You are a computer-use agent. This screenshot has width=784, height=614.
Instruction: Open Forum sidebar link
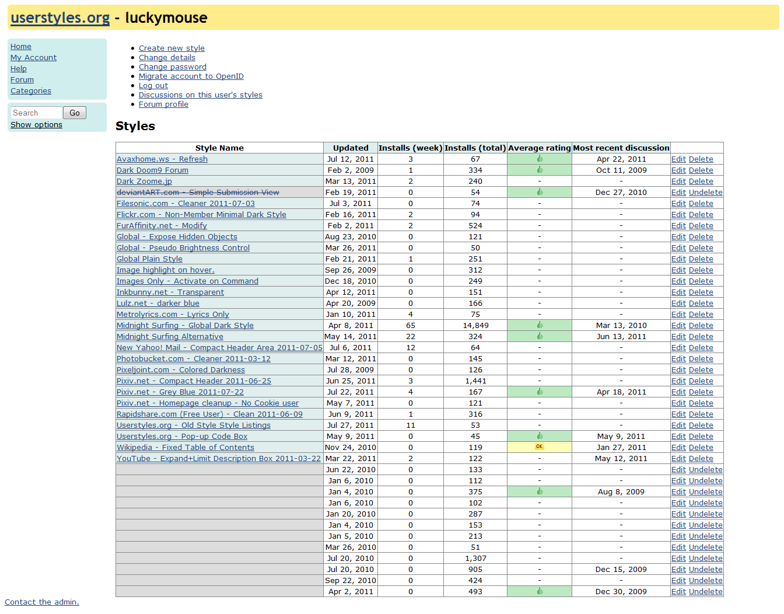point(22,80)
